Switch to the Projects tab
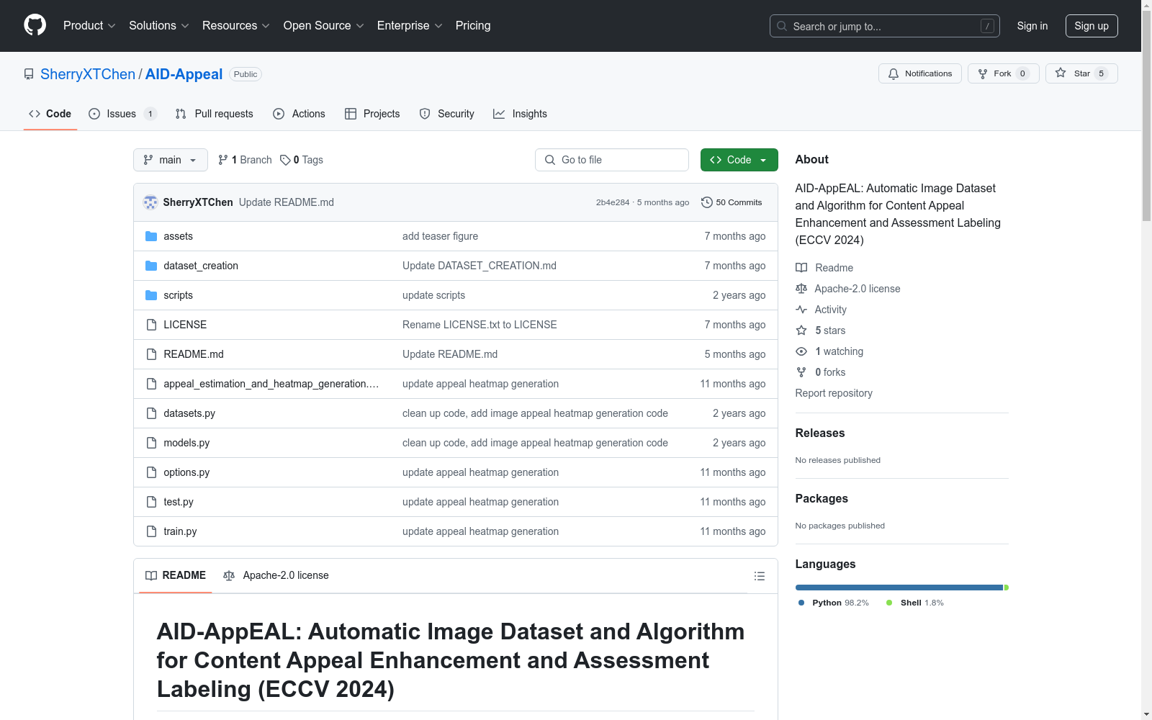The image size is (1152, 720). [372, 114]
